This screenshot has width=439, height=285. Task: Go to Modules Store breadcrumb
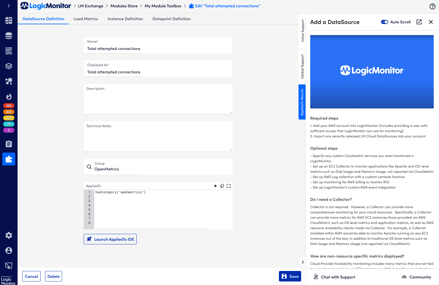[124, 6]
